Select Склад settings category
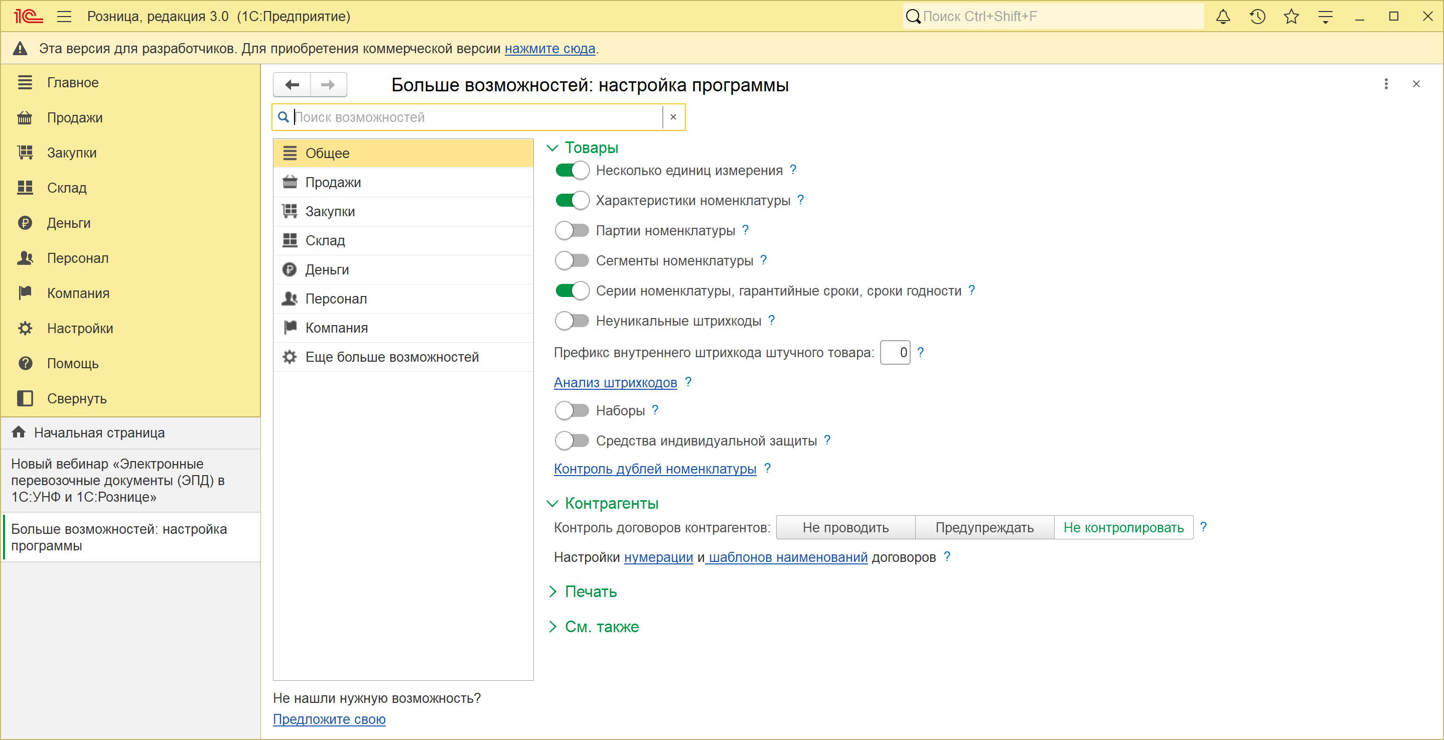 (x=403, y=240)
